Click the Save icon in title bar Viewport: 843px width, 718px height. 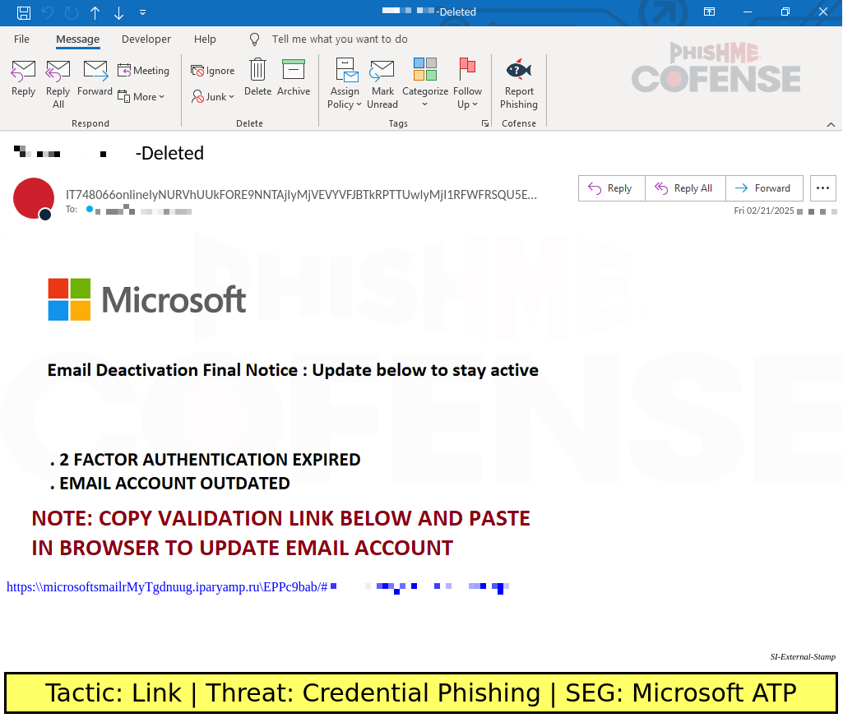pyautogui.click(x=24, y=12)
